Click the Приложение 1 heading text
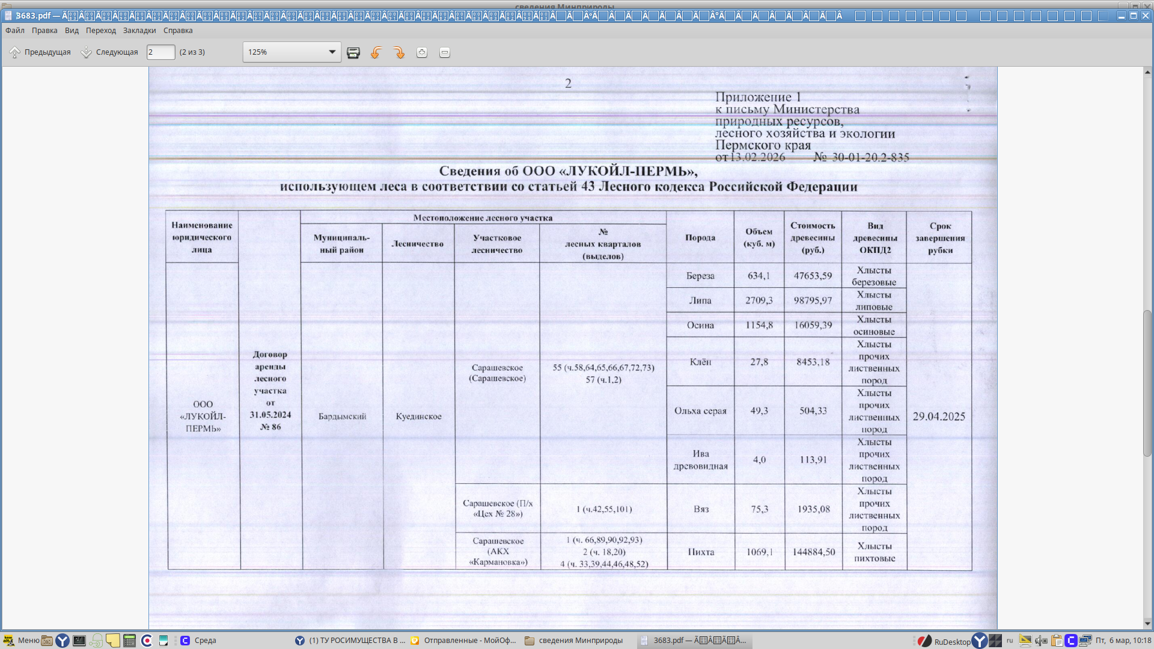Screen dimensions: 1154x649 pyautogui.click(x=758, y=97)
